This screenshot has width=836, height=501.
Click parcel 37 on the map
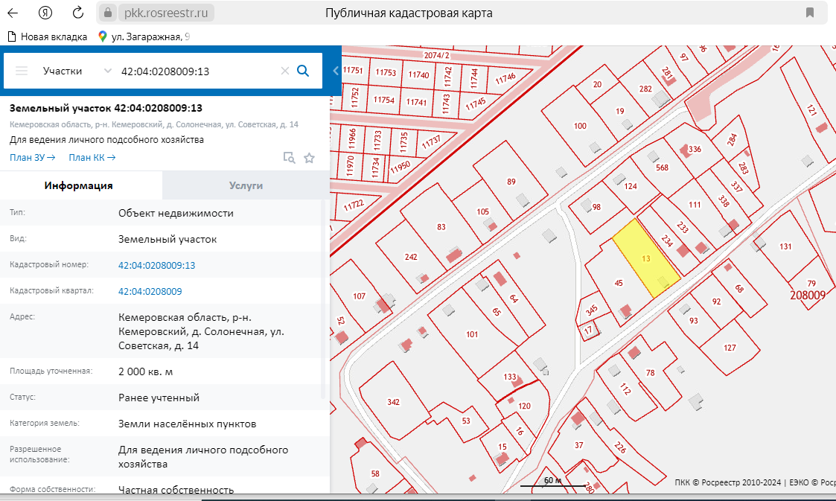(x=579, y=445)
